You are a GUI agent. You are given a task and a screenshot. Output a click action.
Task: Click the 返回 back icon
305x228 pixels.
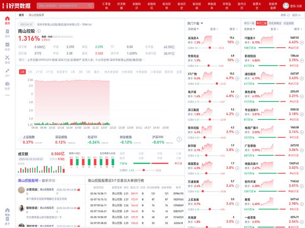299,15
